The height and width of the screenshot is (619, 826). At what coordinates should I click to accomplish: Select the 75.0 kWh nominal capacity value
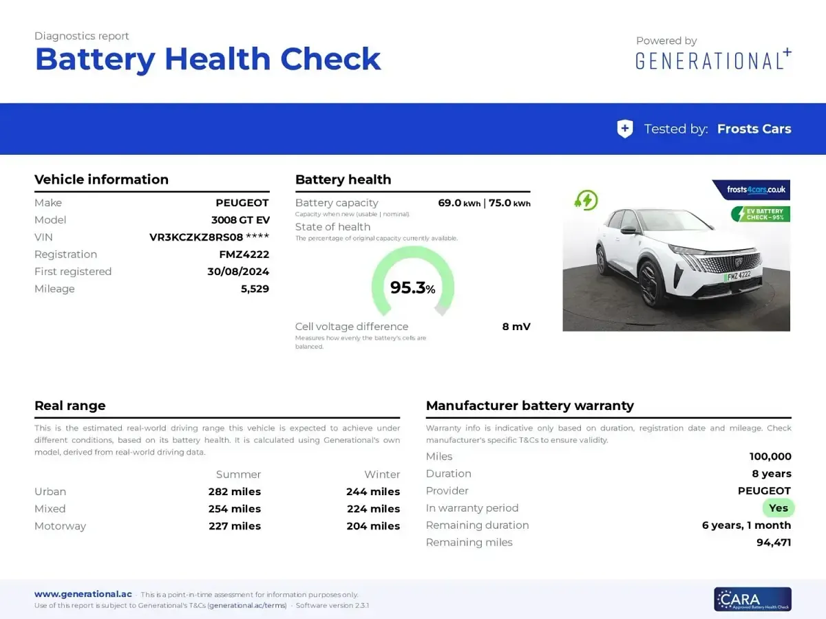[509, 203]
